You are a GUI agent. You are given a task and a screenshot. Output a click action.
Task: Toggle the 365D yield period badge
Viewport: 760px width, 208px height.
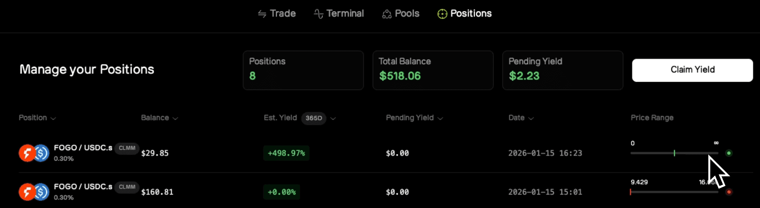click(x=314, y=118)
